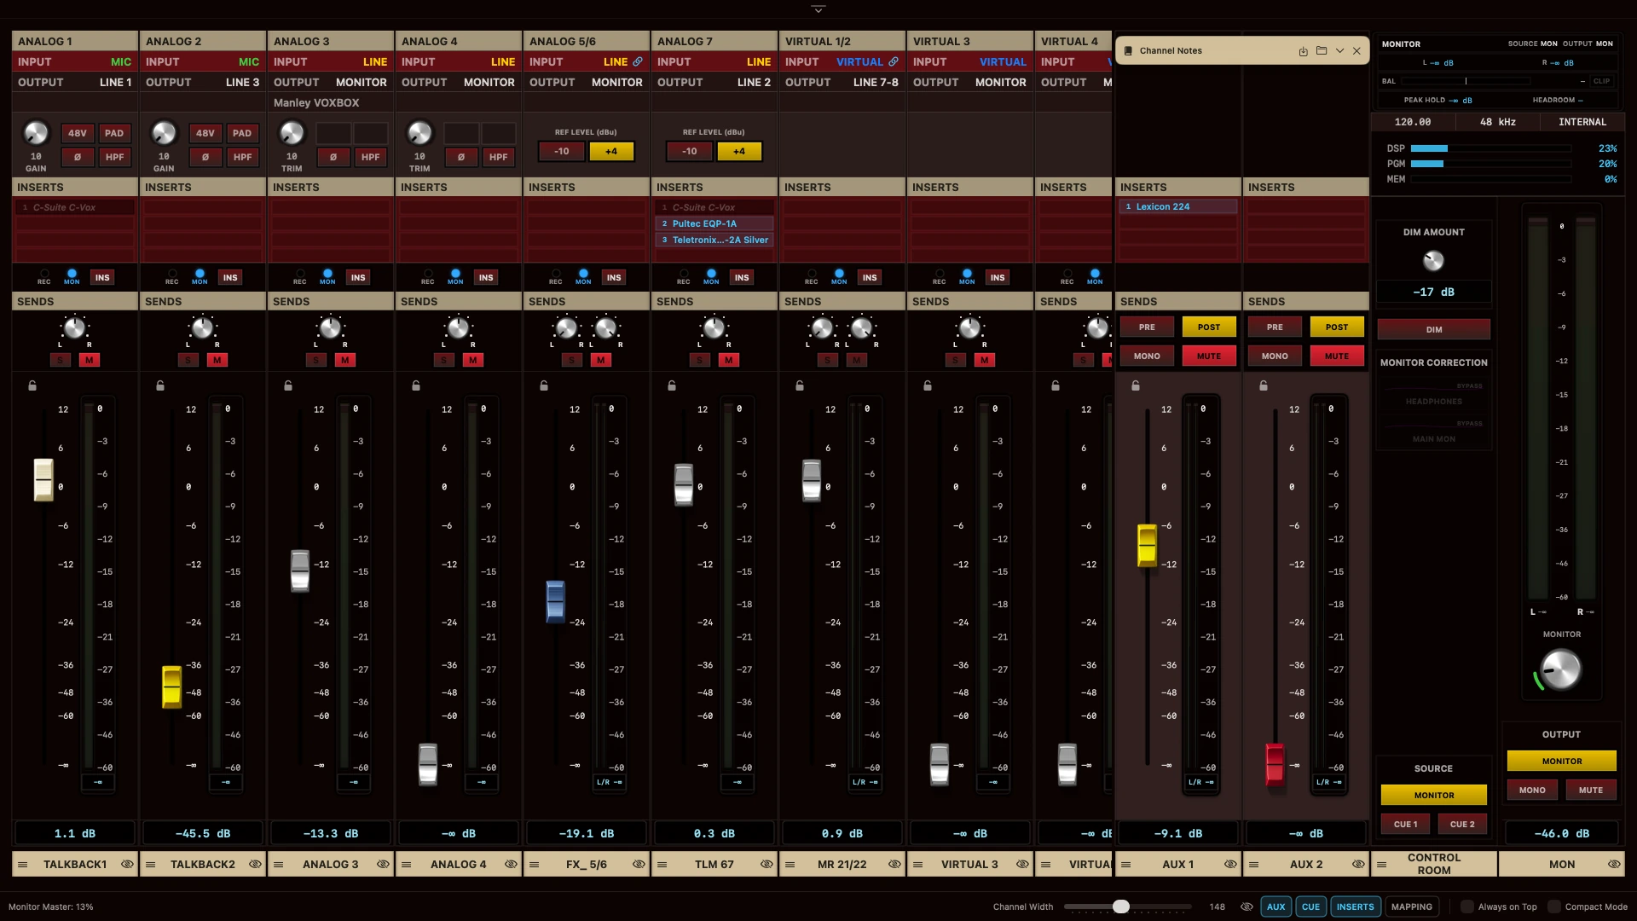Enable the PAD on ANALOG 2
This screenshot has height=921, width=1637.
242,133
